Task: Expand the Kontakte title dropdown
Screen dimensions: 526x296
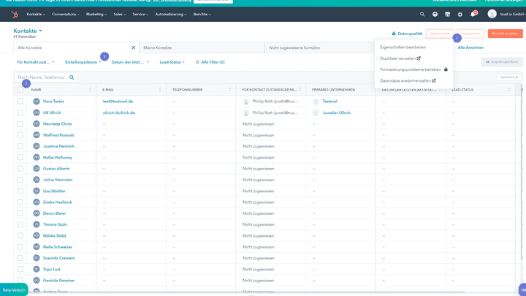Action: (x=28, y=31)
